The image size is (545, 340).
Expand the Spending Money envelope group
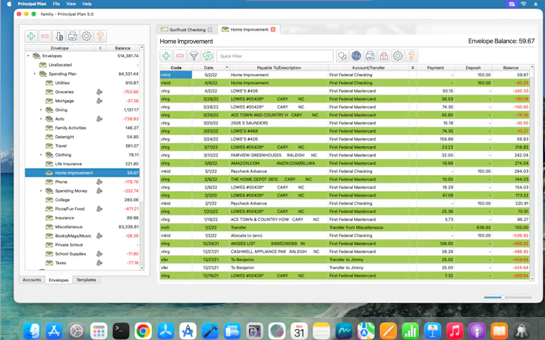[x=41, y=191]
